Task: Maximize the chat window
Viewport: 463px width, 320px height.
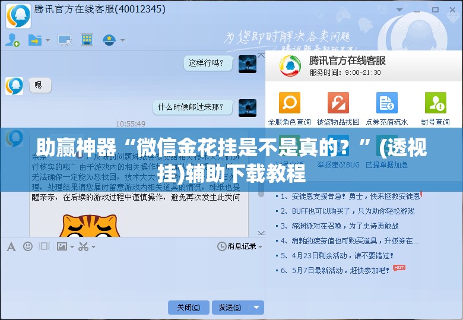Action: click(x=435, y=9)
